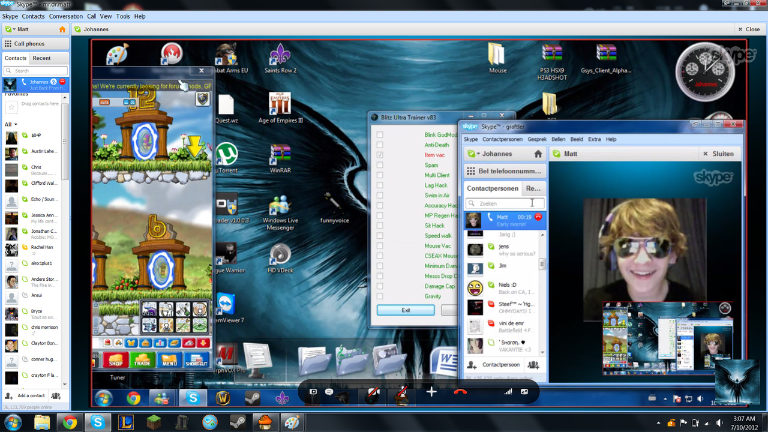Expand the All contacts filter dropdown

tap(16, 125)
